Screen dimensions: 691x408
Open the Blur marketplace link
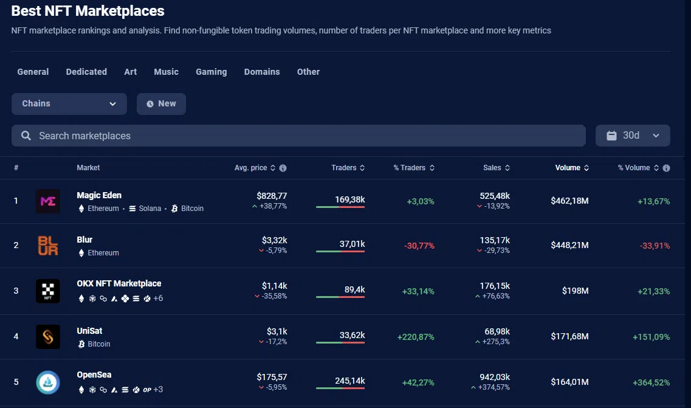(84, 240)
